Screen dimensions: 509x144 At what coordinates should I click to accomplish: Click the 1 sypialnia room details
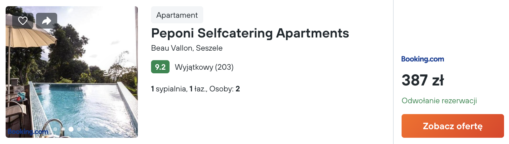(168, 89)
